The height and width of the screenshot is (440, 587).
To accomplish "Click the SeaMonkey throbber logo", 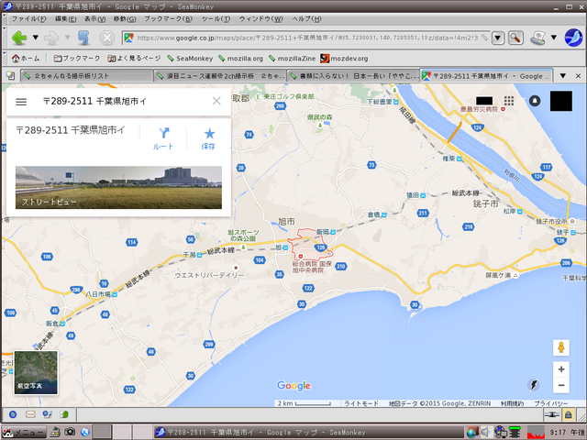I will point(573,38).
